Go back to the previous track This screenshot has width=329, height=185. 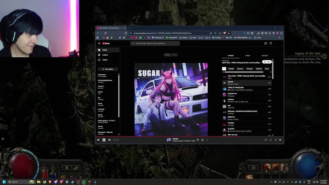point(98,140)
